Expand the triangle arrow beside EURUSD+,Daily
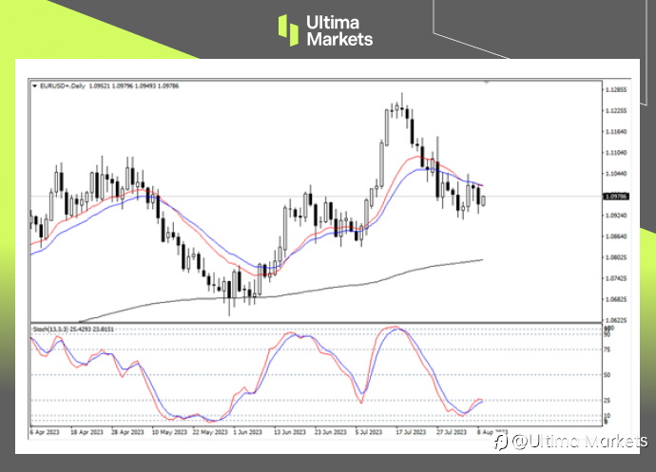Viewport: 656px width, 472px height. (x=34, y=86)
